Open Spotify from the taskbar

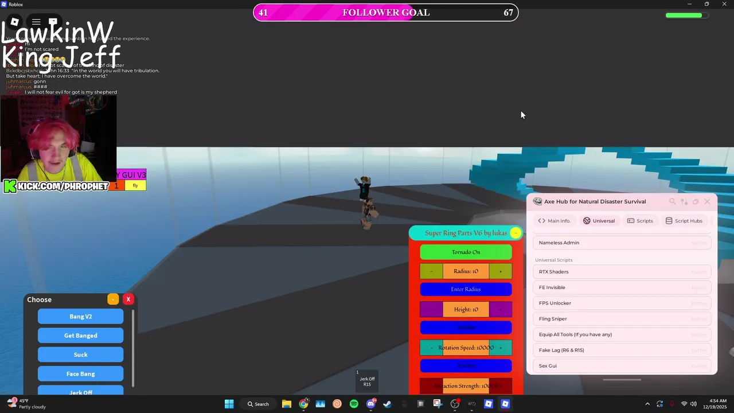[x=354, y=404]
